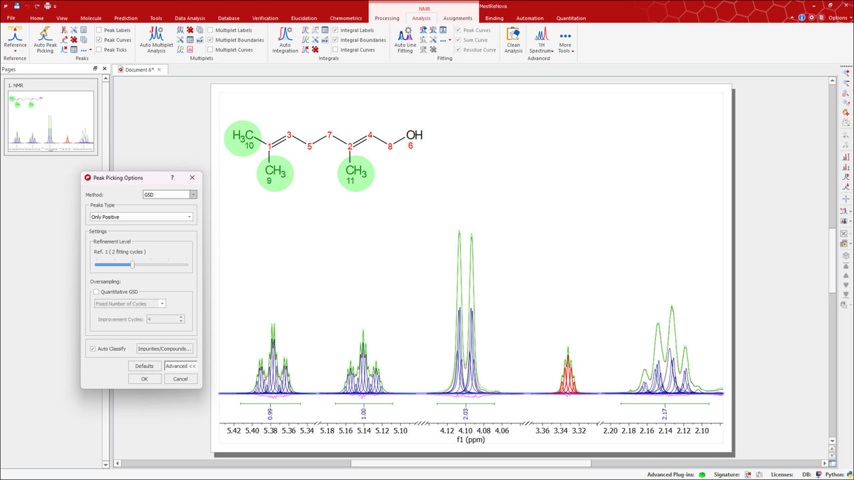Image resolution: width=854 pixels, height=480 pixels.
Task: Click the Defaults button
Action: click(x=144, y=366)
